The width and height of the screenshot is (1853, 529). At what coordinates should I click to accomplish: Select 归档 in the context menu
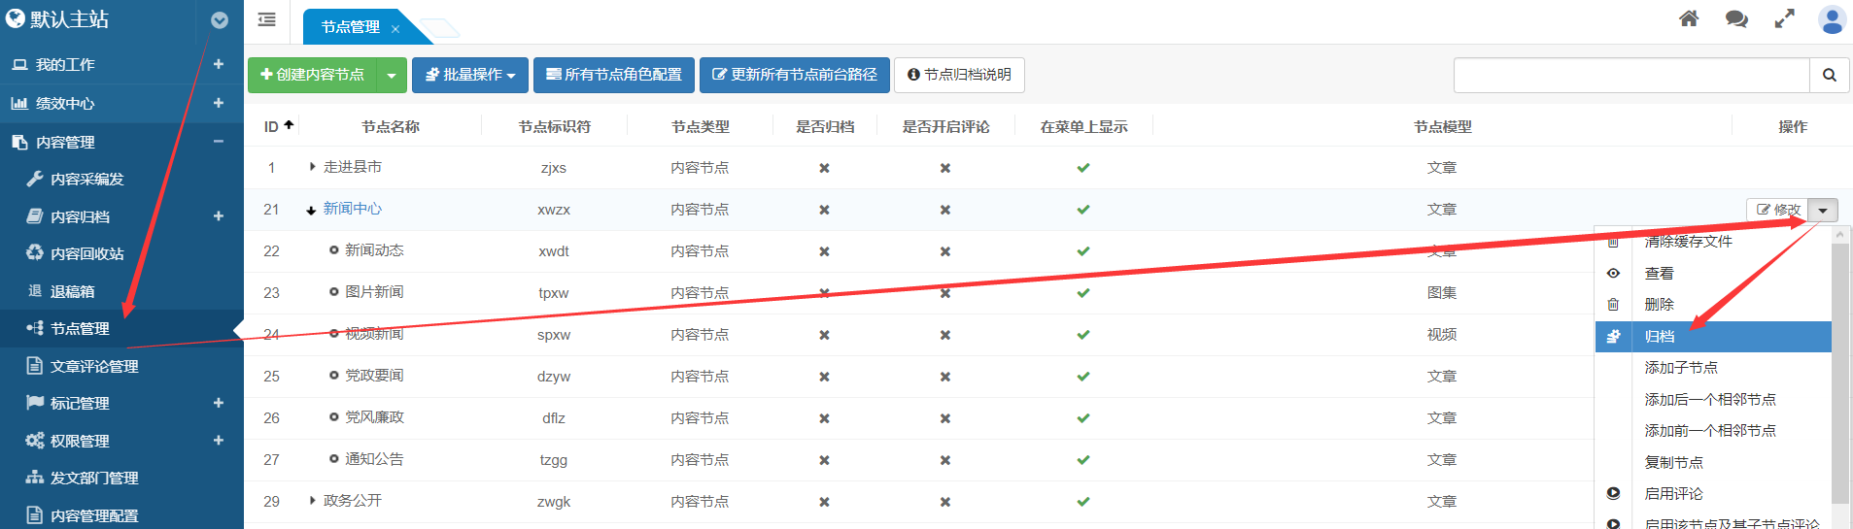(1660, 337)
